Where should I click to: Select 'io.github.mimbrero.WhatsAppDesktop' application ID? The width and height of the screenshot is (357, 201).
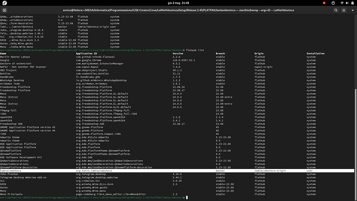[x=101, y=80]
